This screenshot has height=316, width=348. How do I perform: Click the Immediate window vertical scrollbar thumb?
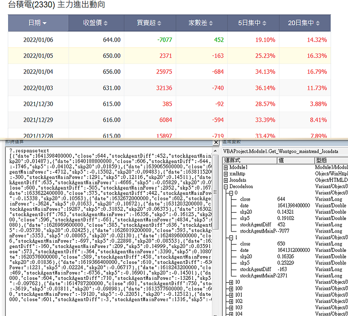pos(216,193)
